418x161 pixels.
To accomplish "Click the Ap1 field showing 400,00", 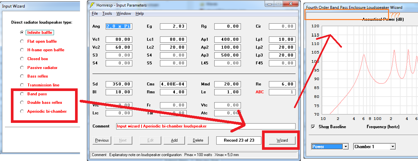I will pyautogui.click(x=227, y=39).
